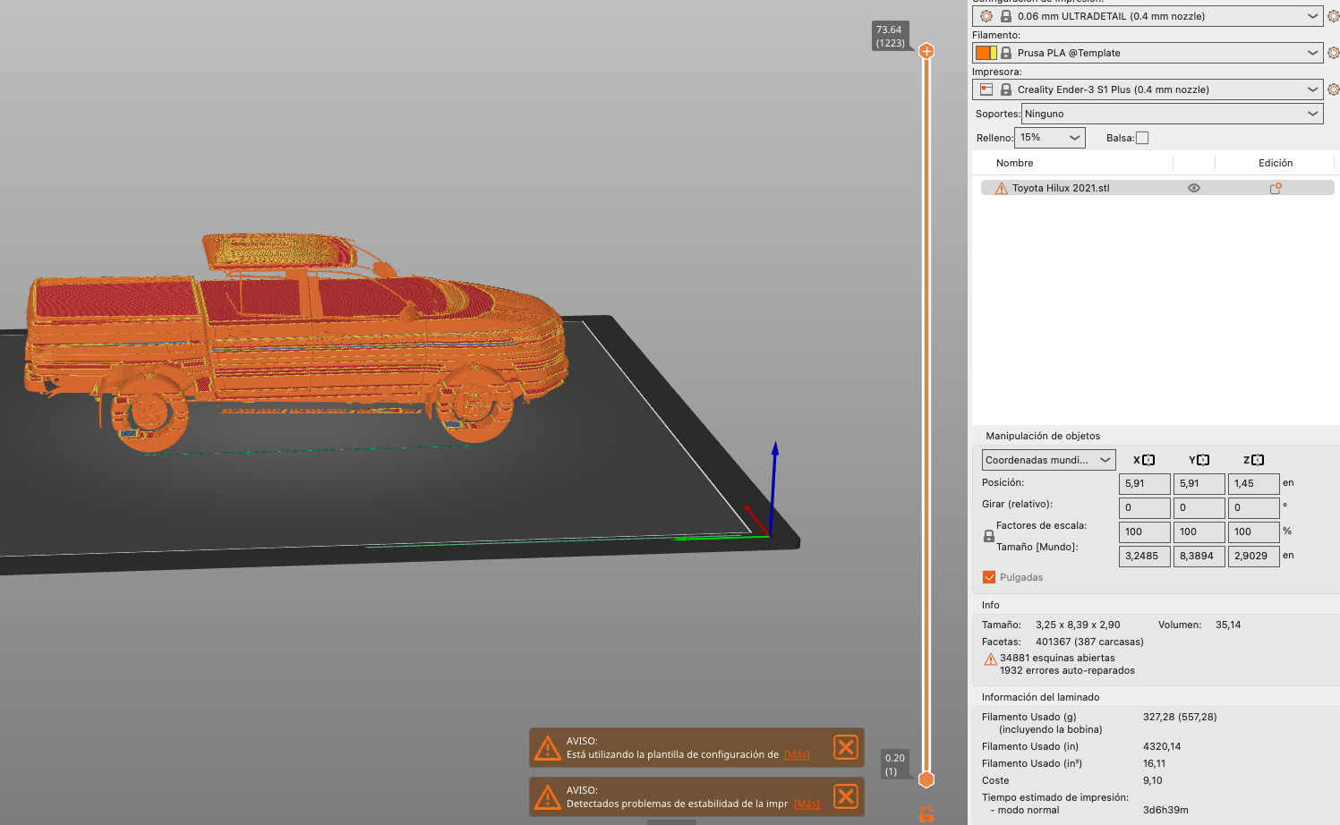Click warning icon next to Toyota Hilux 2021.stl
This screenshot has width=1340, height=825.
tap(1002, 188)
